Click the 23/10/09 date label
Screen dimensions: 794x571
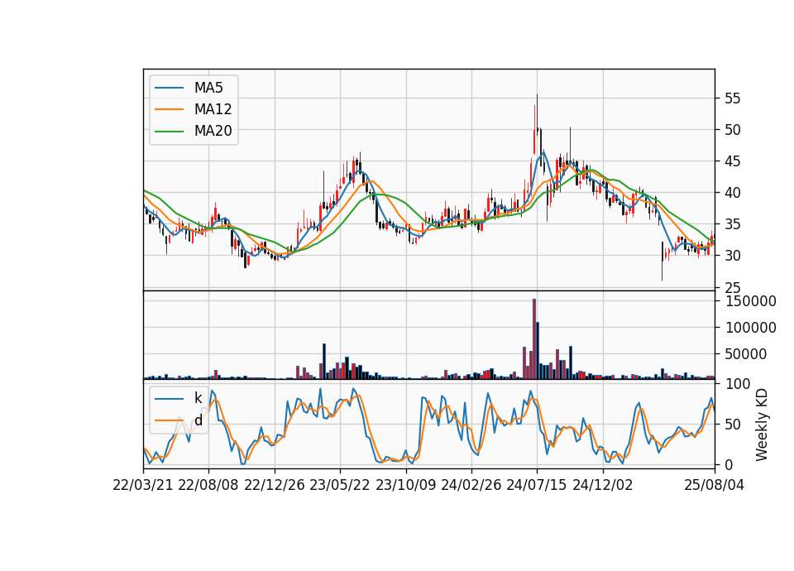[405, 486]
